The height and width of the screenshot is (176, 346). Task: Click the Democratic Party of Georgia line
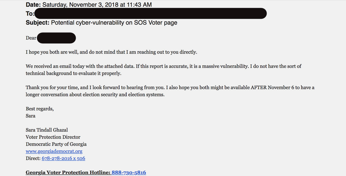tap(56, 144)
